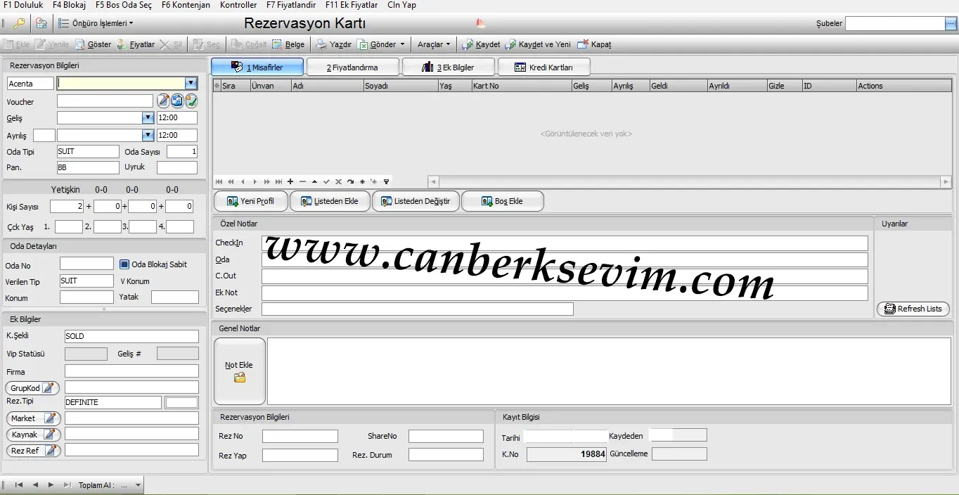Click the key icon in top toolbar
Screen dimensions: 959x495
pyautogui.click(x=20, y=23)
